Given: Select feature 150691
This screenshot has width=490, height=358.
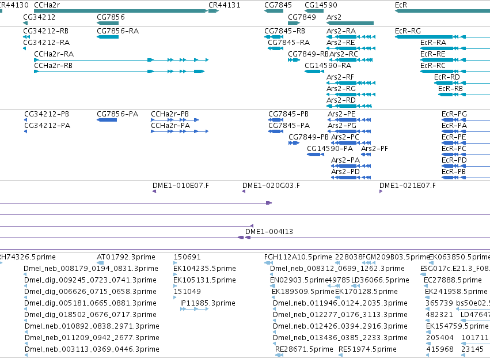Looking at the screenshot, I should [x=175, y=263].
